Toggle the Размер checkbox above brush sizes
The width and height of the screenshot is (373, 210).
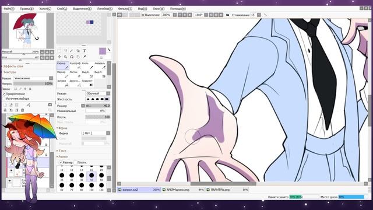coord(61,162)
